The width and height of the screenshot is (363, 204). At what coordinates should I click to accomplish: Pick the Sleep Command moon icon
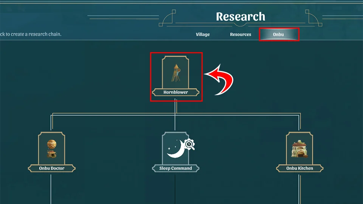[x=176, y=149]
